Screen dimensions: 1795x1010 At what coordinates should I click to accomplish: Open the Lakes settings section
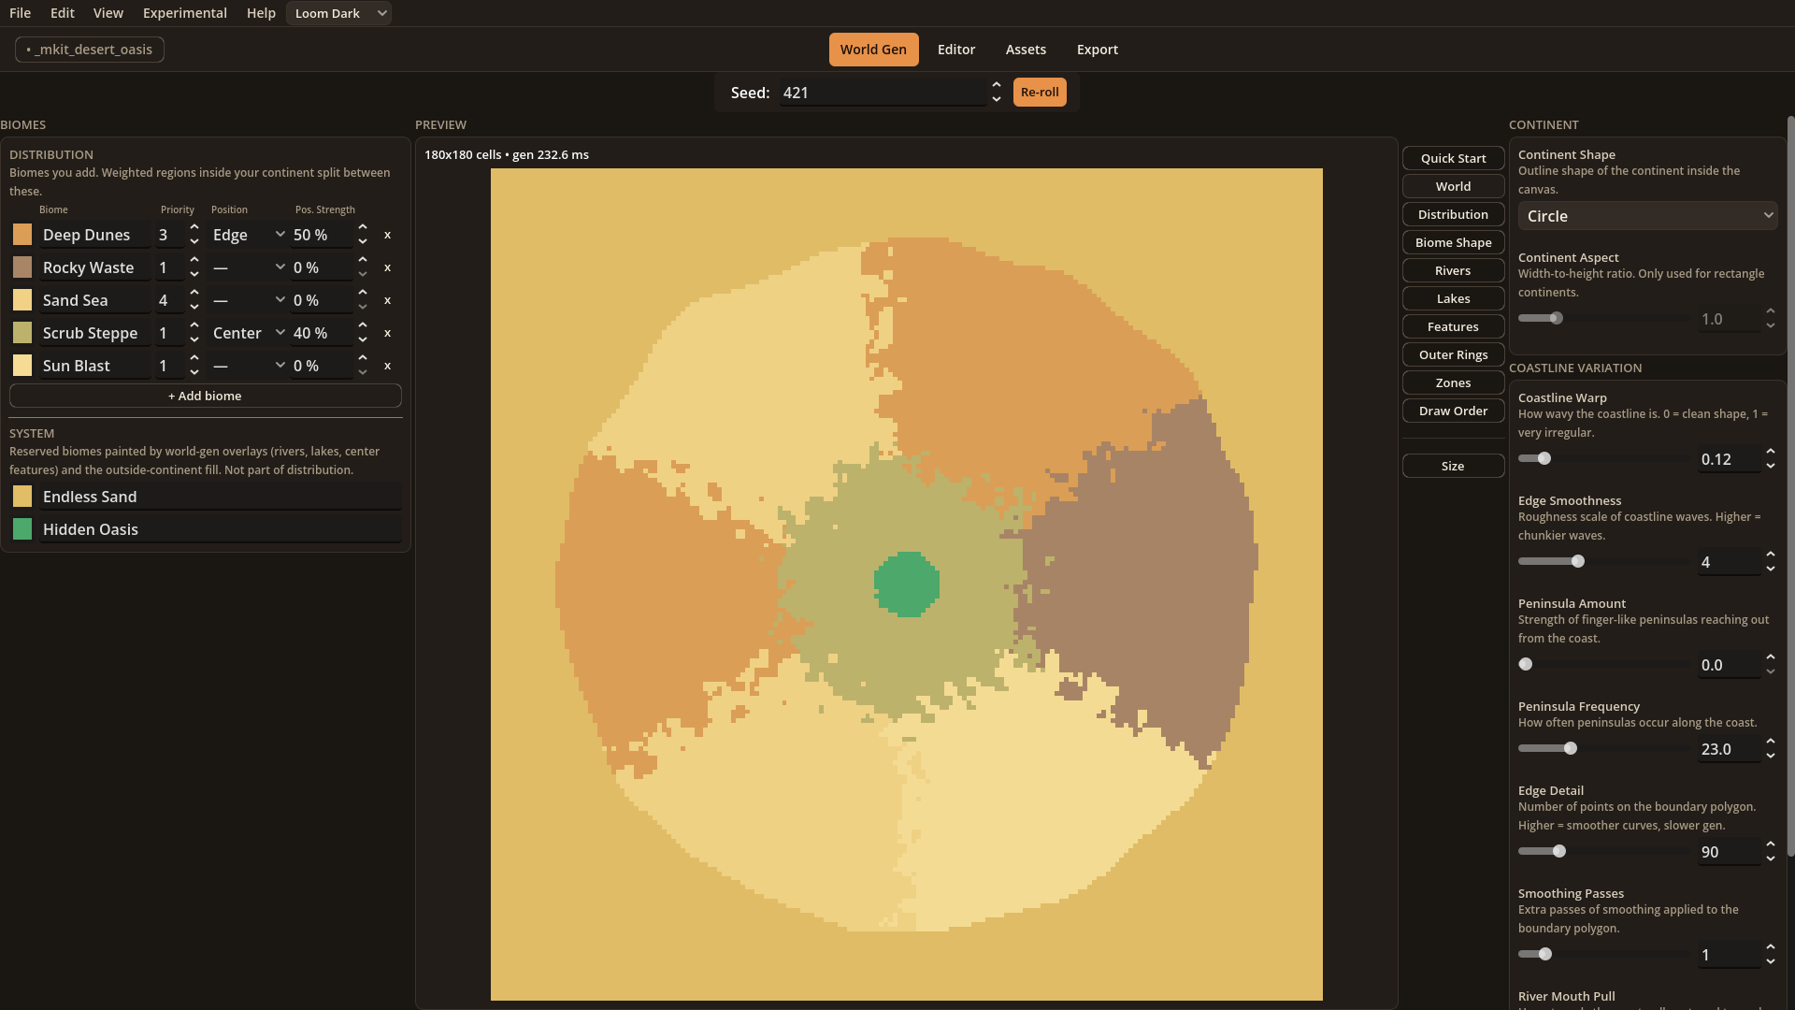[1453, 298]
